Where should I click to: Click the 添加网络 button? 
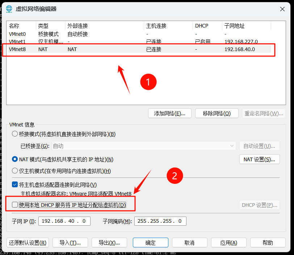pos(170,113)
